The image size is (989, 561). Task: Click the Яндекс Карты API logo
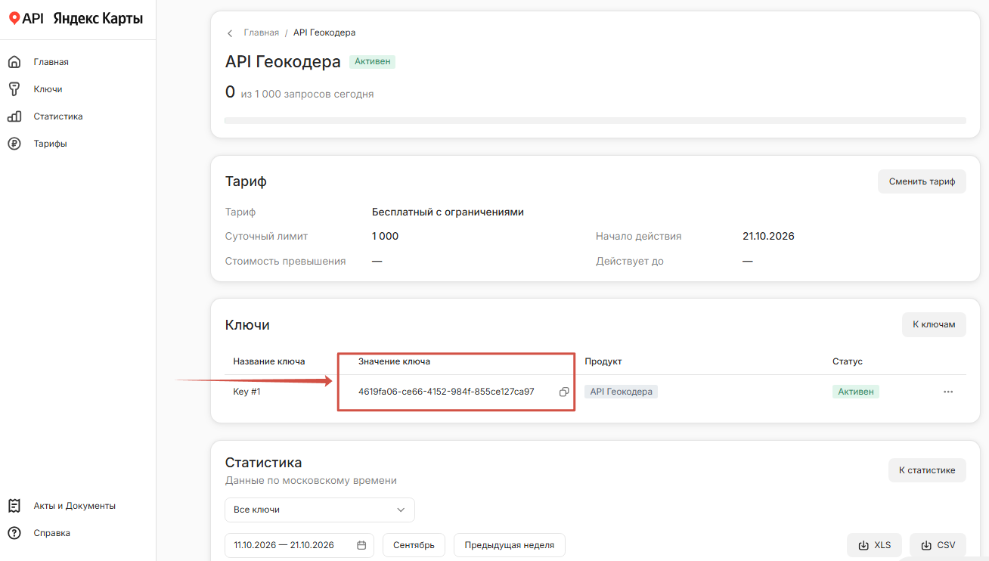click(76, 19)
